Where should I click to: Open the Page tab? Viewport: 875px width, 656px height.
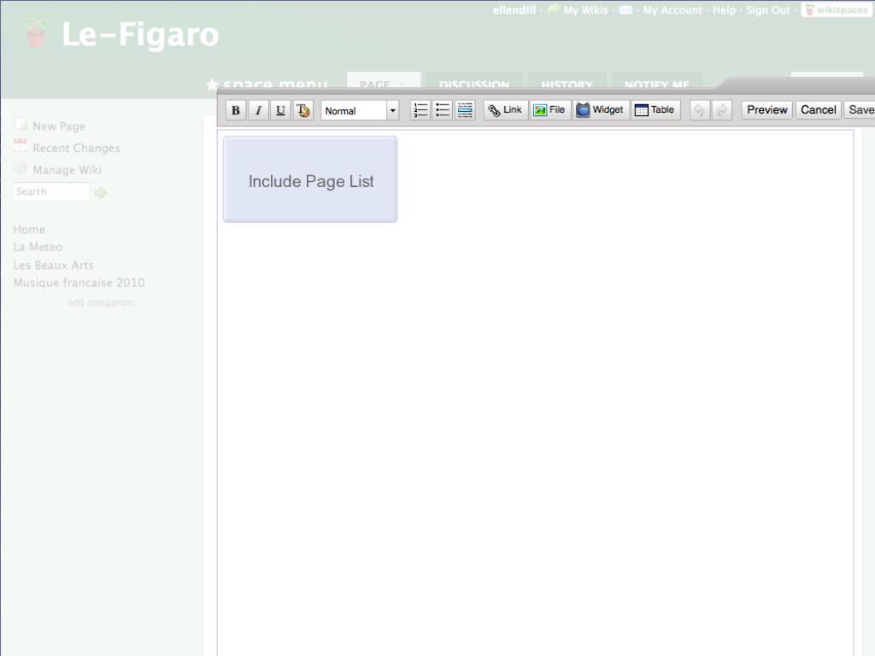coord(383,82)
